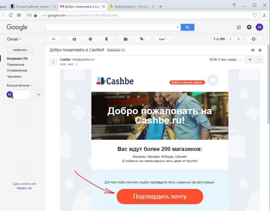Report this email as spam
Screen dimensions: 270x211
tap(90, 39)
